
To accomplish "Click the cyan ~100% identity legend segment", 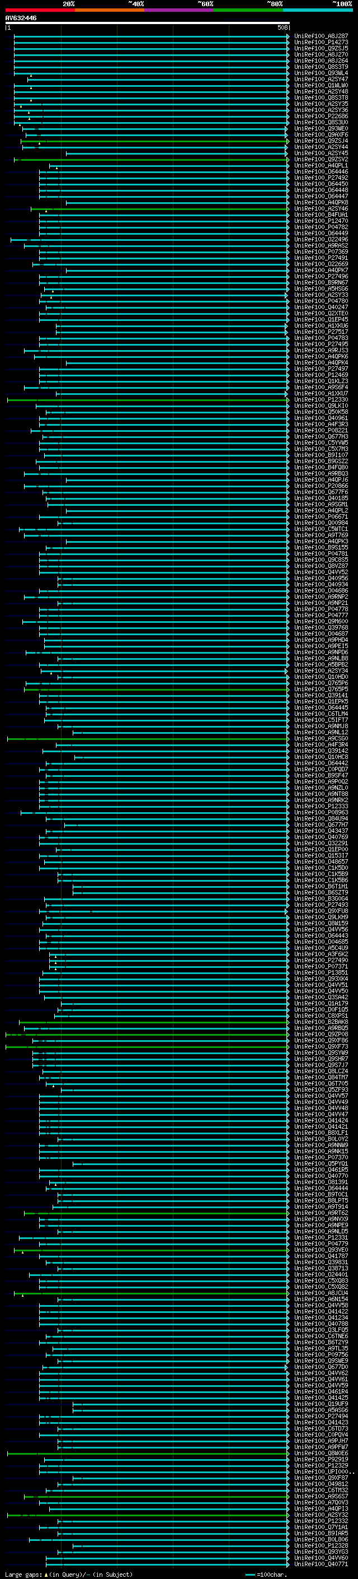I will [x=318, y=10].
